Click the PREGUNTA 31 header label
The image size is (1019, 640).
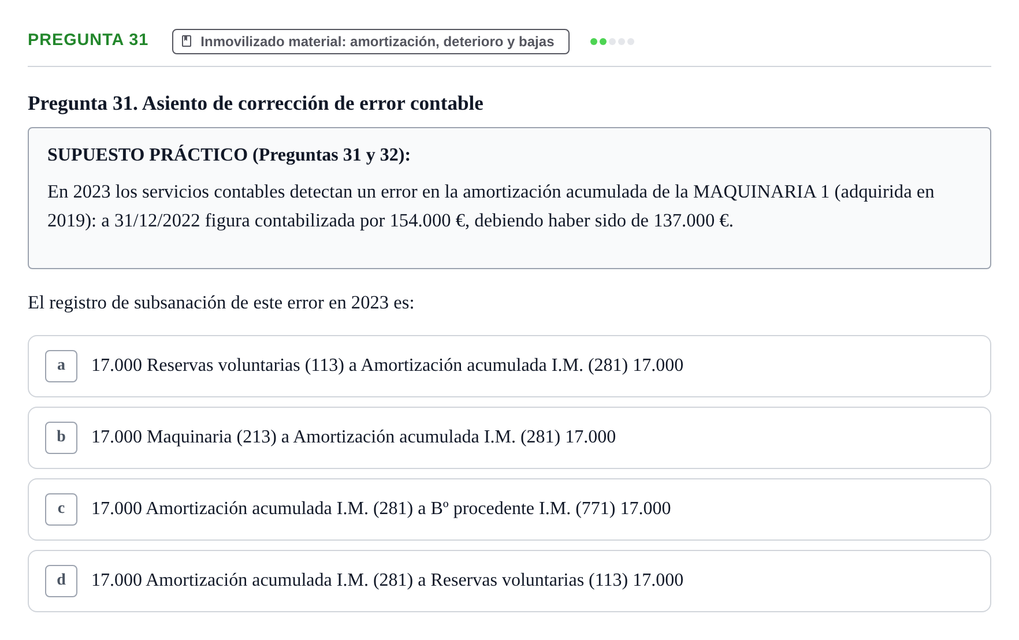click(x=88, y=40)
